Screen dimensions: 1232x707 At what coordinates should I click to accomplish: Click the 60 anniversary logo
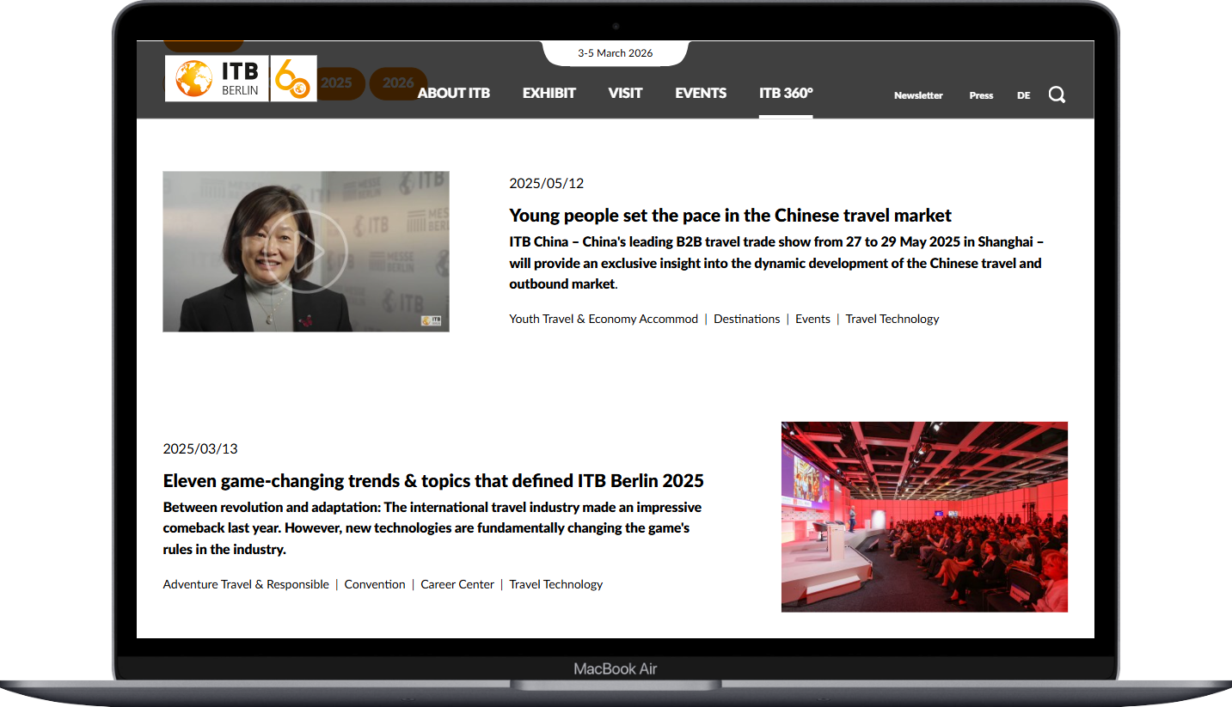coord(293,78)
